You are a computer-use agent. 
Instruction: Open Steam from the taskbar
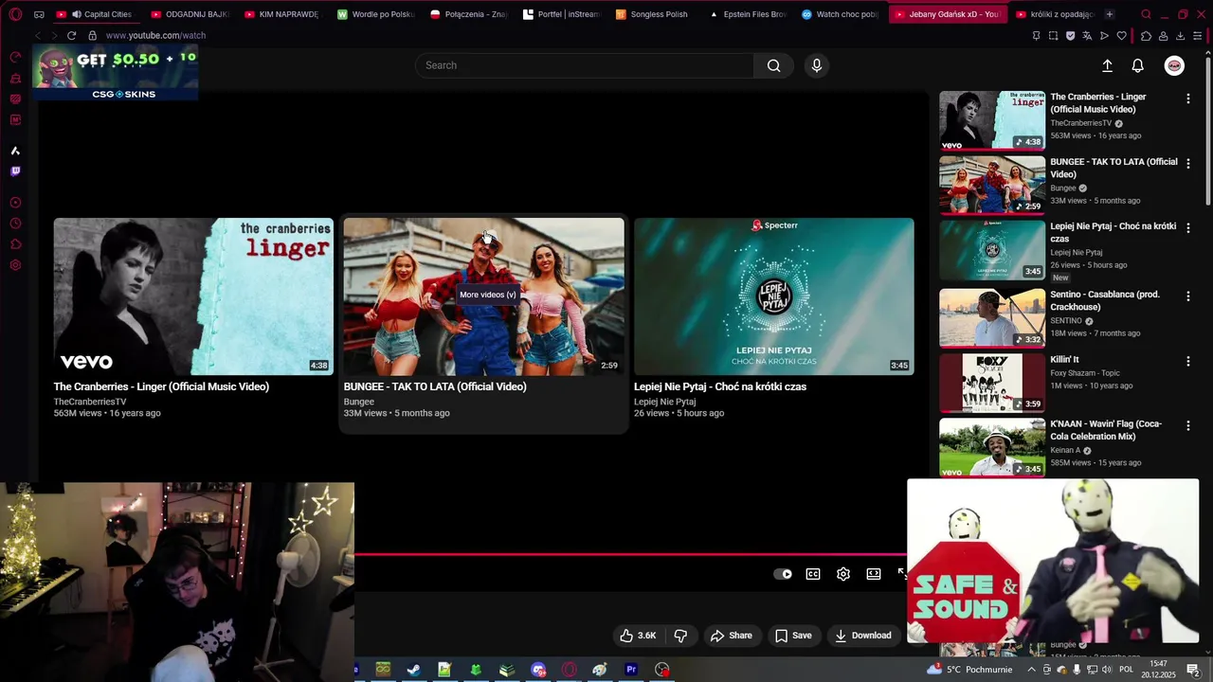point(413,670)
